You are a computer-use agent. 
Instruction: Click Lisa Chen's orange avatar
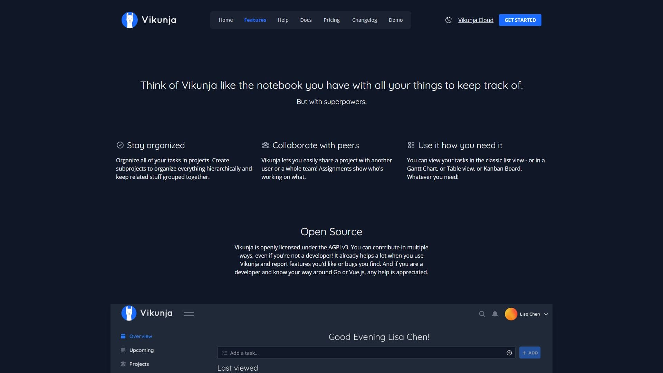point(511,314)
